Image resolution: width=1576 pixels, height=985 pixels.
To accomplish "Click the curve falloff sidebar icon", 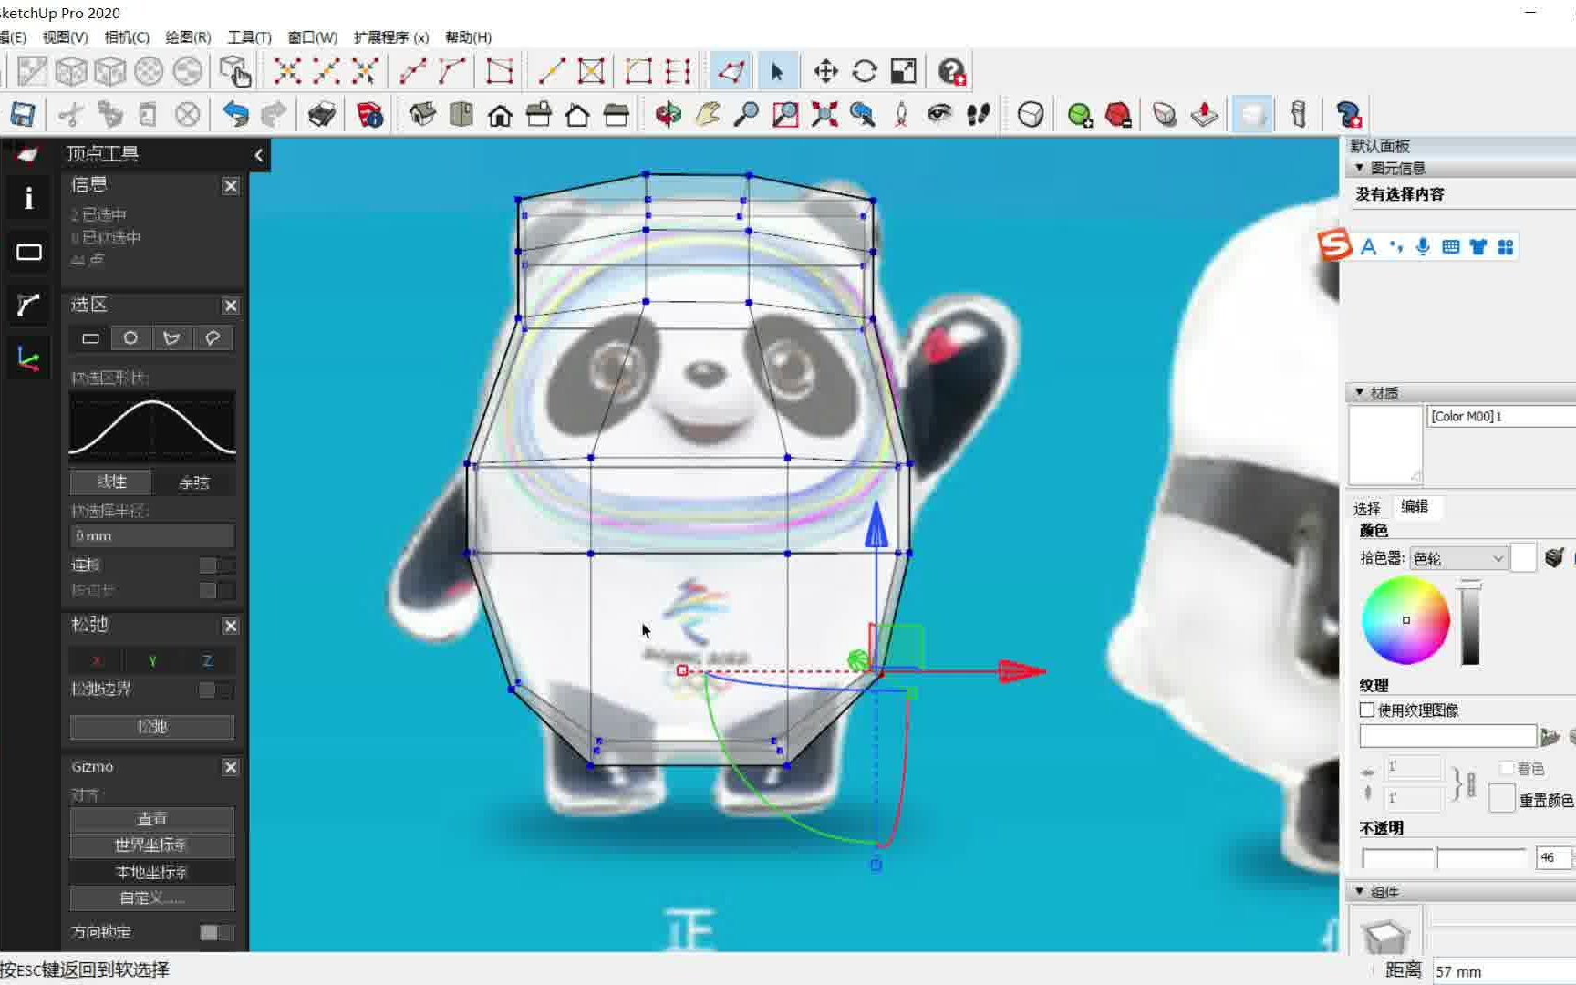I will click(x=29, y=305).
